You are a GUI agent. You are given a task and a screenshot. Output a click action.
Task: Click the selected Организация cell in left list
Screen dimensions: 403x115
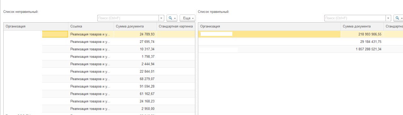tap(36, 34)
